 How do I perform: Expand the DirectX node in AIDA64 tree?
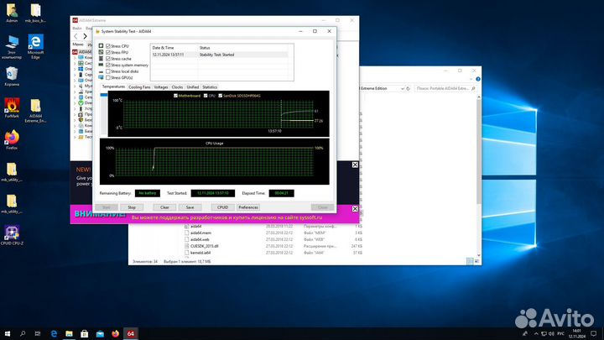pos(75,103)
